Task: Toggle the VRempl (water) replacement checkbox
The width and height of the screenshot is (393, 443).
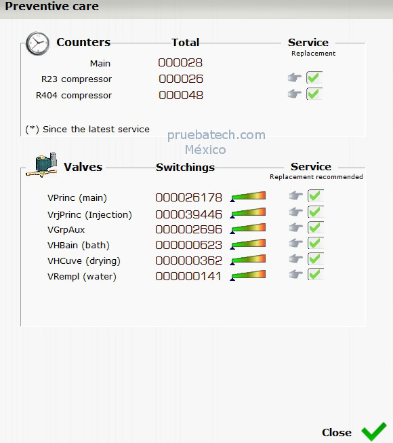Action: click(x=316, y=274)
